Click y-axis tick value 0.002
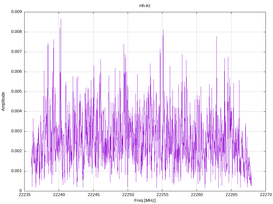Screen dimensions: 273x204 [17, 151]
